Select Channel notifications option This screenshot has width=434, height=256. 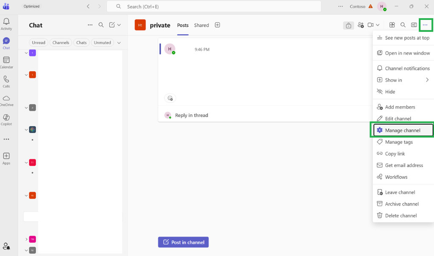coord(403,68)
